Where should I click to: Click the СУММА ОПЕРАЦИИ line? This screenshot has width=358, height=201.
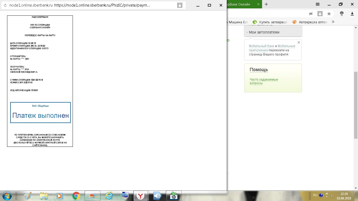(x=26, y=80)
